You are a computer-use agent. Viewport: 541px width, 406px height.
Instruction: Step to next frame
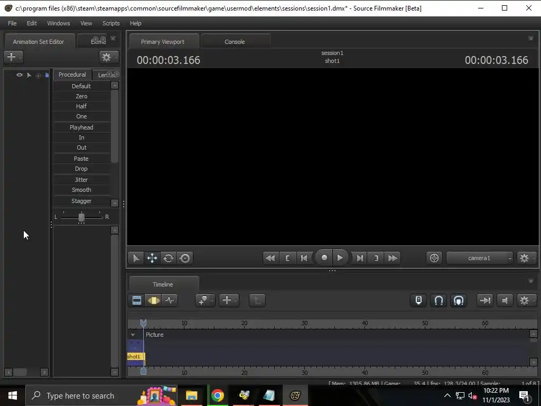pos(360,258)
